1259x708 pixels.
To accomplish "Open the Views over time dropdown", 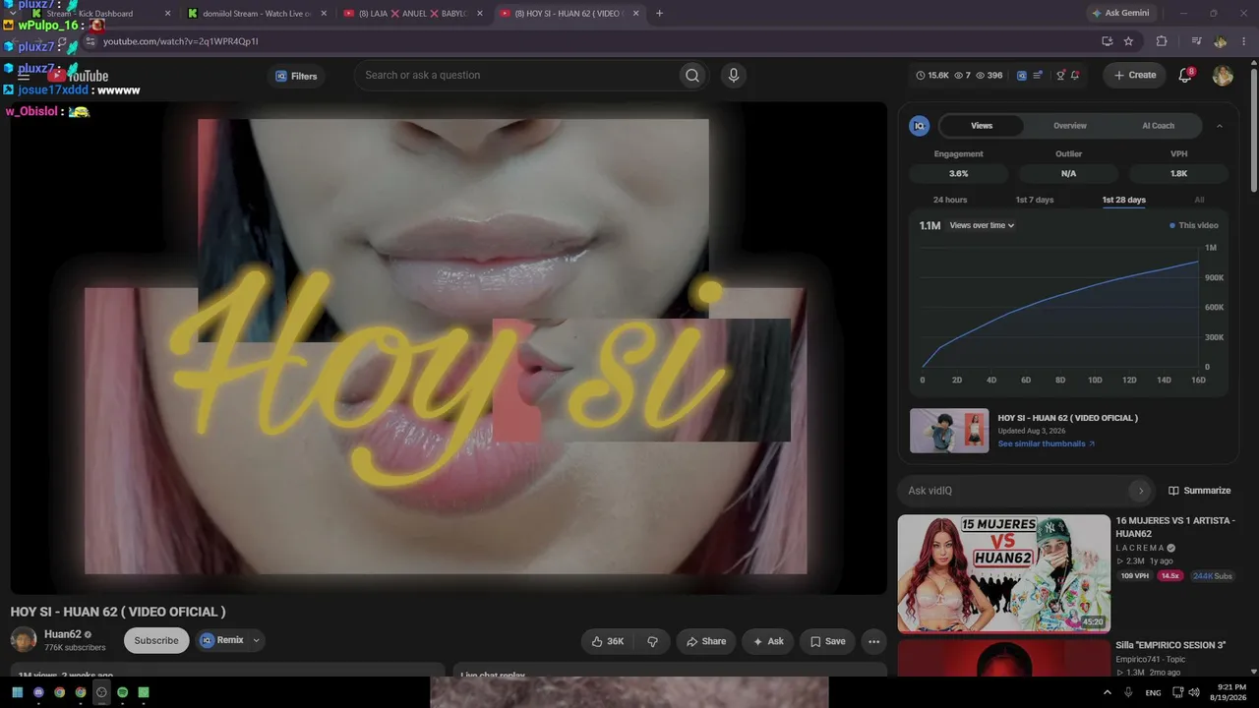I will pos(982,225).
